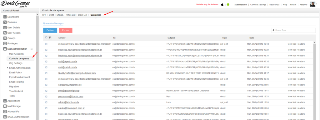The width and height of the screenshot is (320, 120).
Task: Click the User Access icon
Action: [x=5, y=33]
